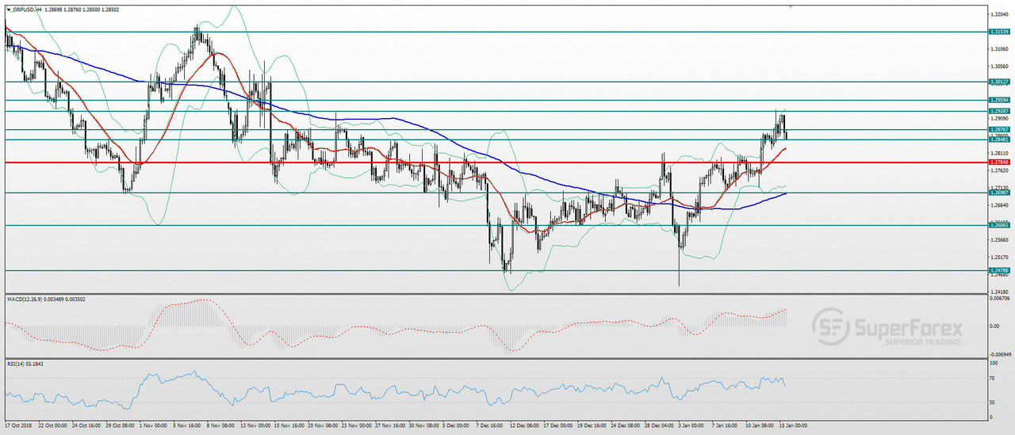Click the 1.31539 price level tag
Screen dimensions: 1015x435
click(x=998, y=32)
